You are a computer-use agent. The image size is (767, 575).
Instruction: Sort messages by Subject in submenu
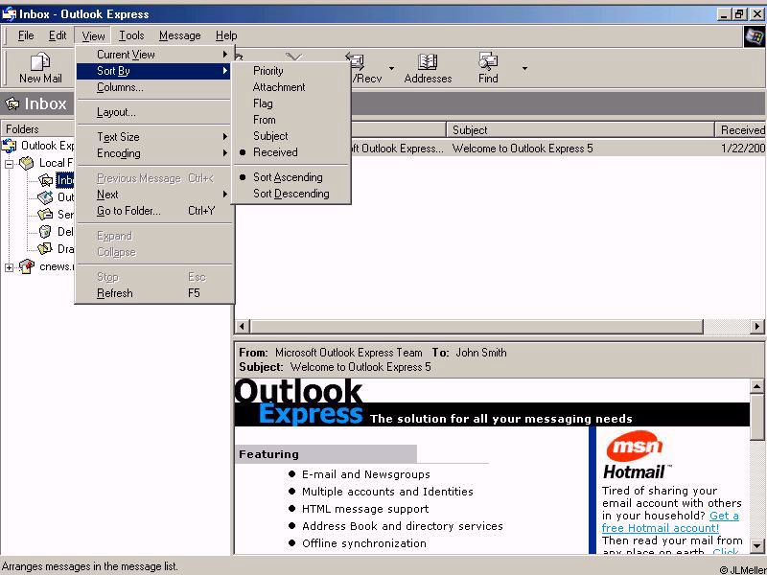pyautogui.click(x=270, y=136)
